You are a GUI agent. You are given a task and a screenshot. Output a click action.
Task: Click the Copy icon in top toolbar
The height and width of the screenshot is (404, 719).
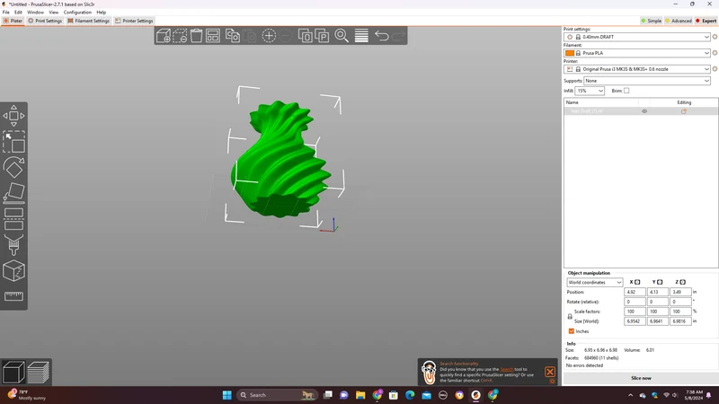click(x=233, y=36)
